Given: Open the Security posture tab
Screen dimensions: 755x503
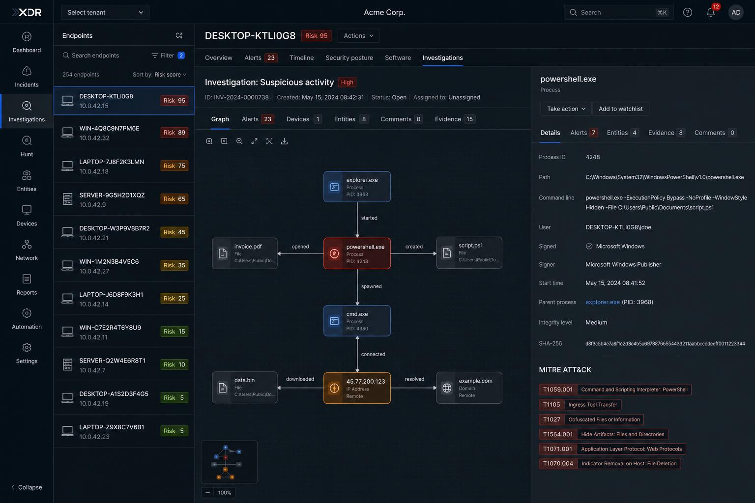Looking at the screenshot, I should (349, 57).
